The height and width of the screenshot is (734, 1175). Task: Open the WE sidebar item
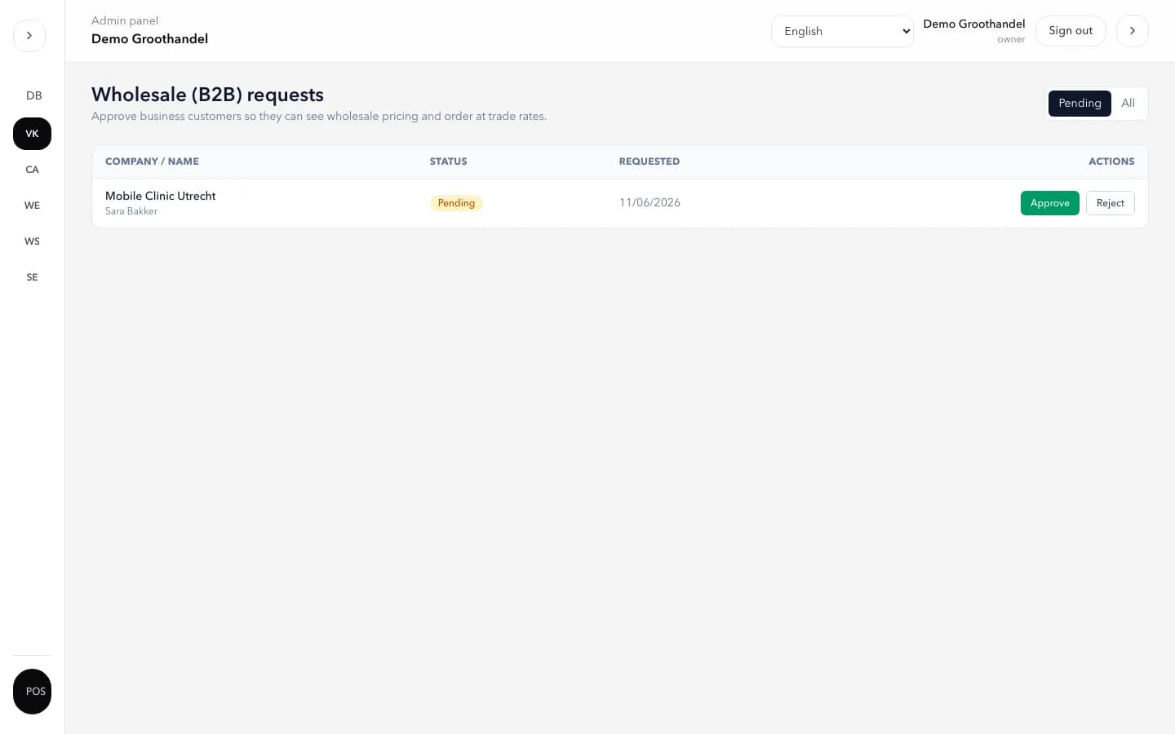[32, 206]
